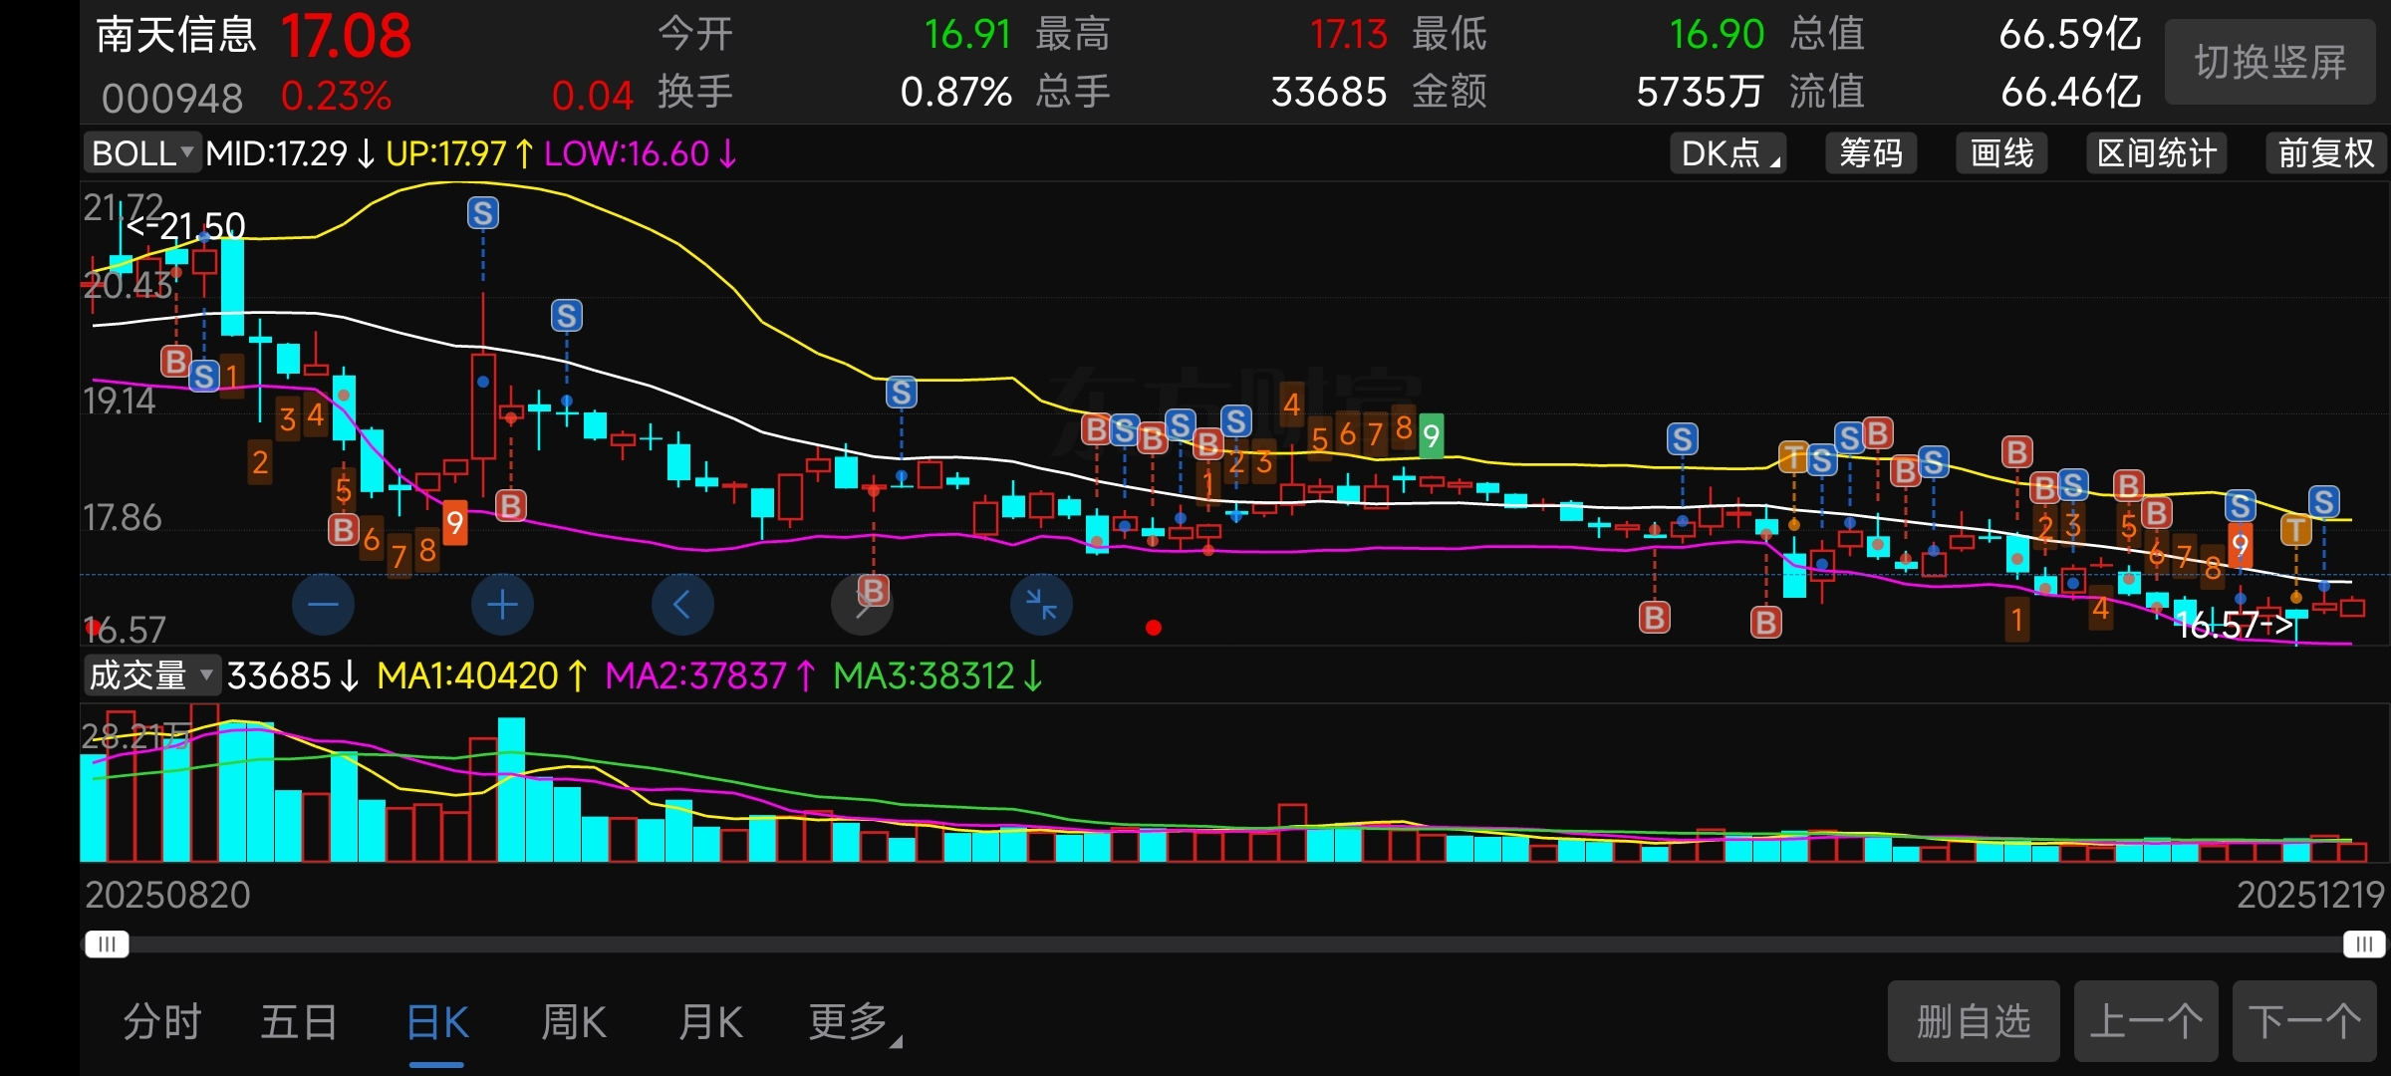
Task: Click right handle of date range slider
Action: [x=2363, y=943]
